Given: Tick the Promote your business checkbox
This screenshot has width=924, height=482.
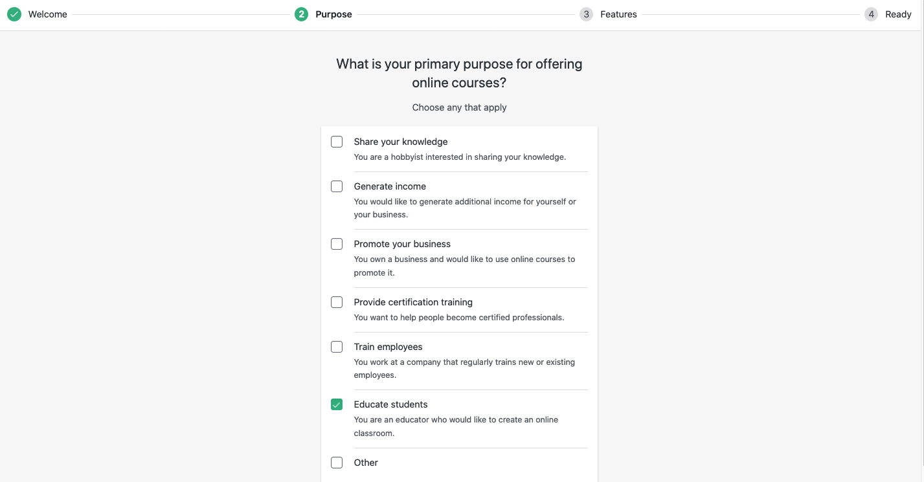Looking at the screenshot, I should [337, 244].
